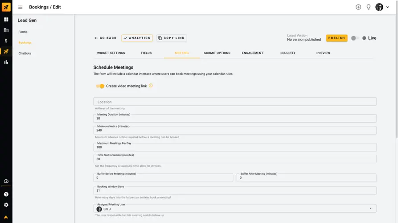
Task: Click the Location input field
Action: (235, 102)
